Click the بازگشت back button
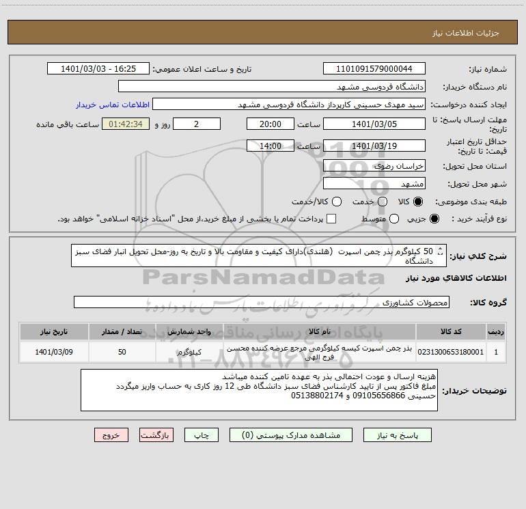Viewport: 526px width, 509px height. point(156,435)
